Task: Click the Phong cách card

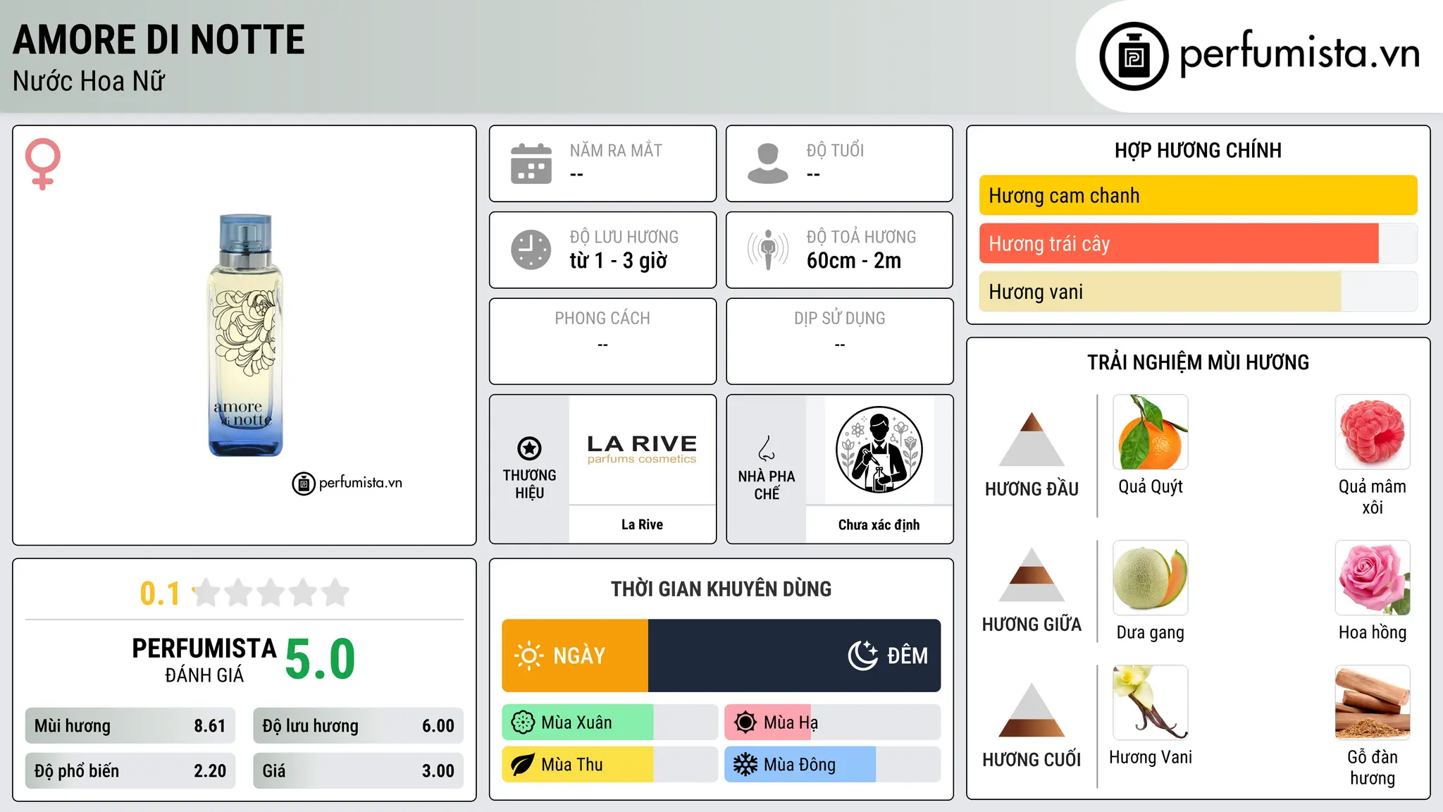Action: [603, 341]
